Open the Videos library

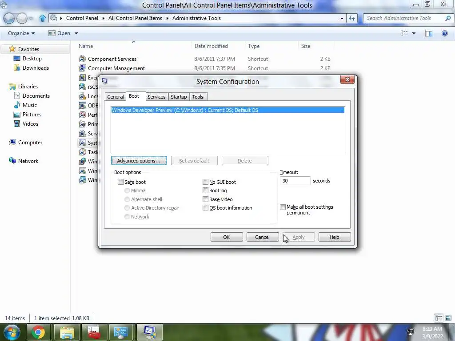point(30,123)
